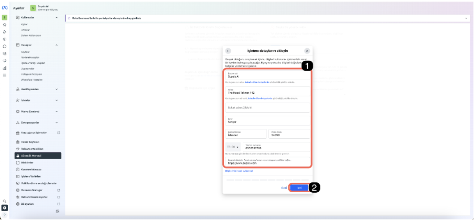Viewport: 475px width, 221px height.
Task: Open the notifications bell icon
Action: tap(5, 32)
